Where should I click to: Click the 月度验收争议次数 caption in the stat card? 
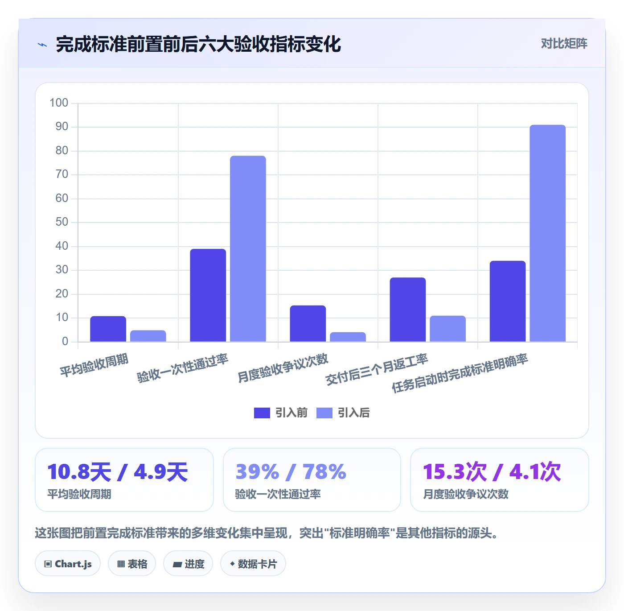pyautogui.click(x=466, y=494)
